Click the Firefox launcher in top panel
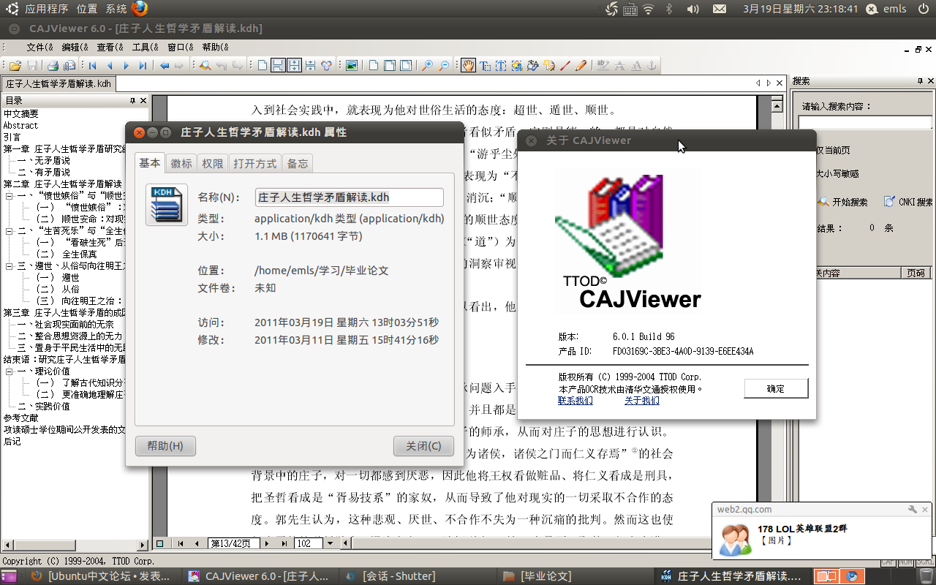Screen dimensions: 936x585 point(140,9)
